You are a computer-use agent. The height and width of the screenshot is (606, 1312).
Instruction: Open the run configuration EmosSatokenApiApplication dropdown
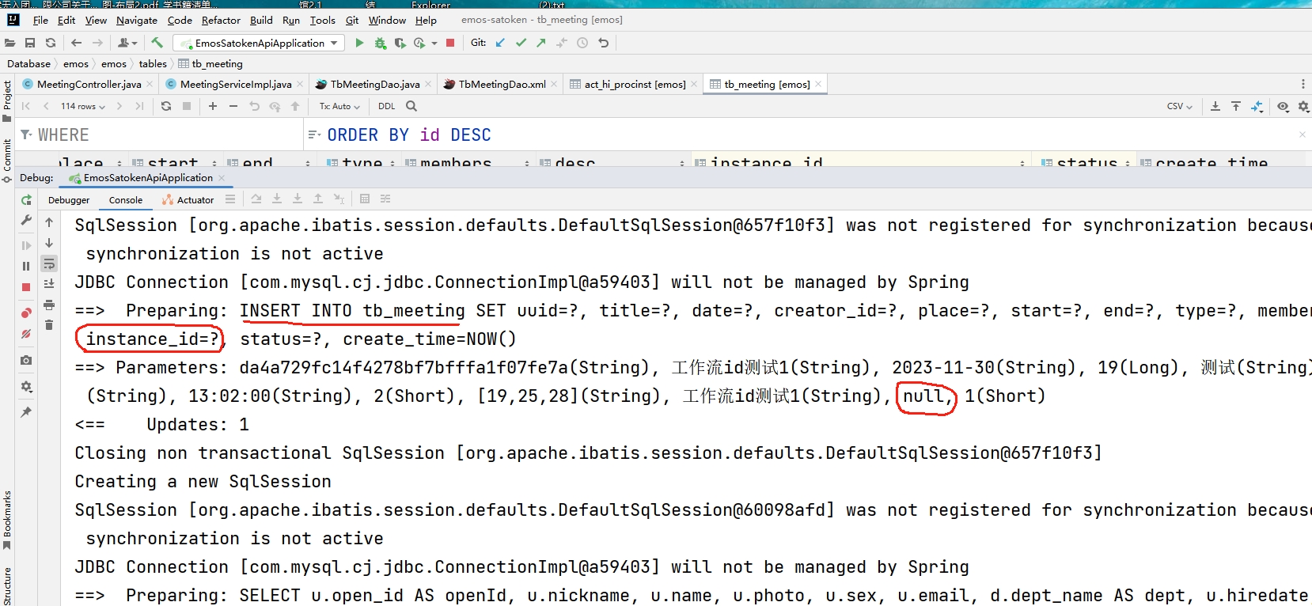tap(259, 43)
